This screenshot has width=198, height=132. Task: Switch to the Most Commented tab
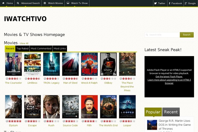pos(41,49)
